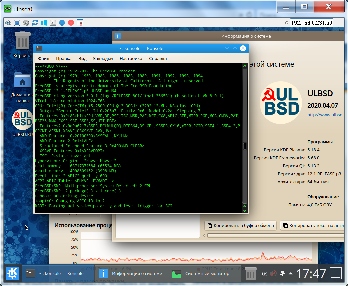Toggle fullscreen mode in the VNC toolbar

pos(17,23)
